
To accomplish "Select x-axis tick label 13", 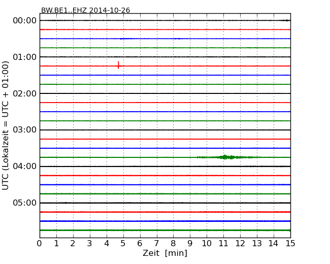I will coord(257,243).
